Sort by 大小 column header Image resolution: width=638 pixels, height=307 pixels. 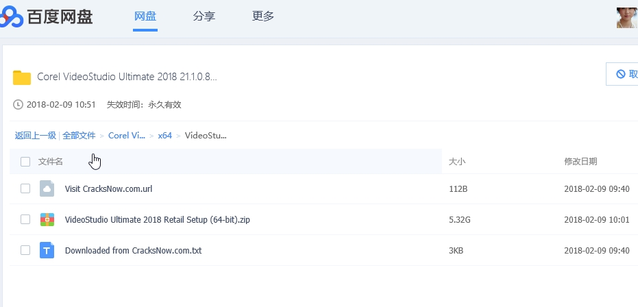pyautogui.click(x=457, y=162)
